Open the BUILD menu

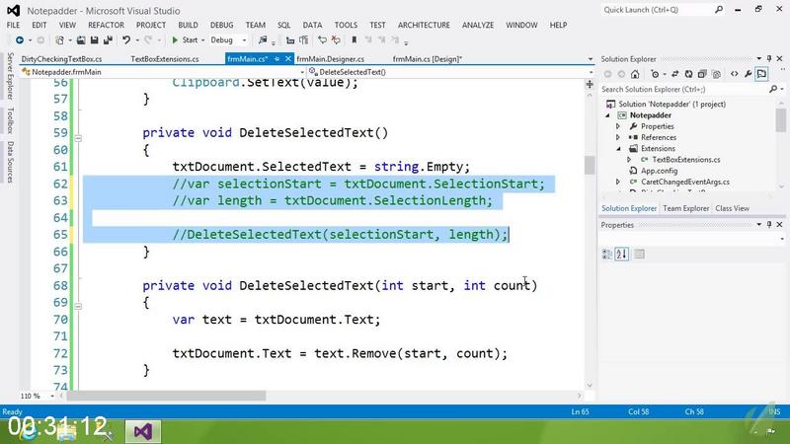188,25
